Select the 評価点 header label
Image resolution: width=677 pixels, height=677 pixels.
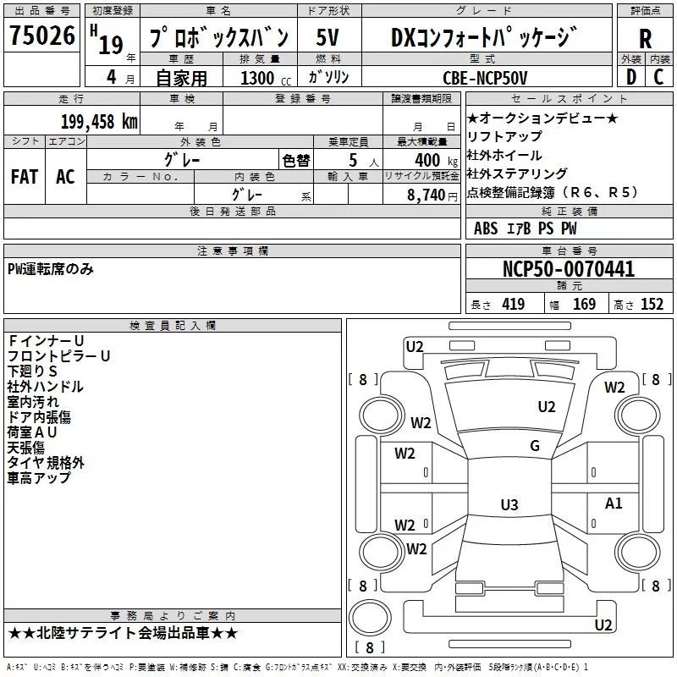(x=646, y=11)
